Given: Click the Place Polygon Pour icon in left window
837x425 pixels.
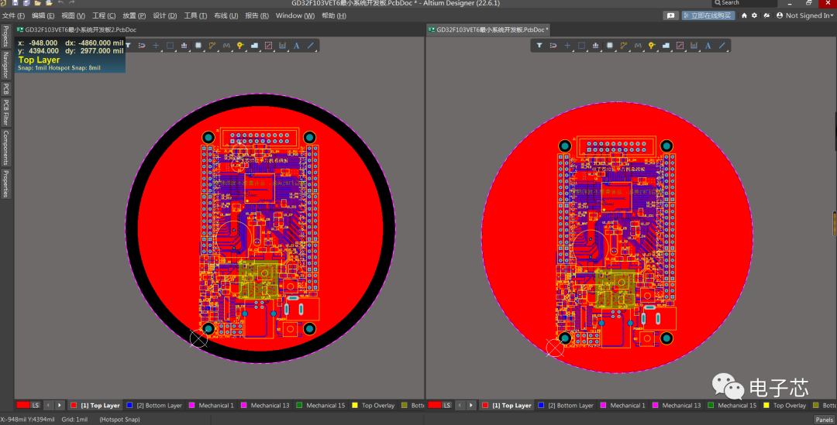Looking at the screenshot, I should [x=255, y=46].
